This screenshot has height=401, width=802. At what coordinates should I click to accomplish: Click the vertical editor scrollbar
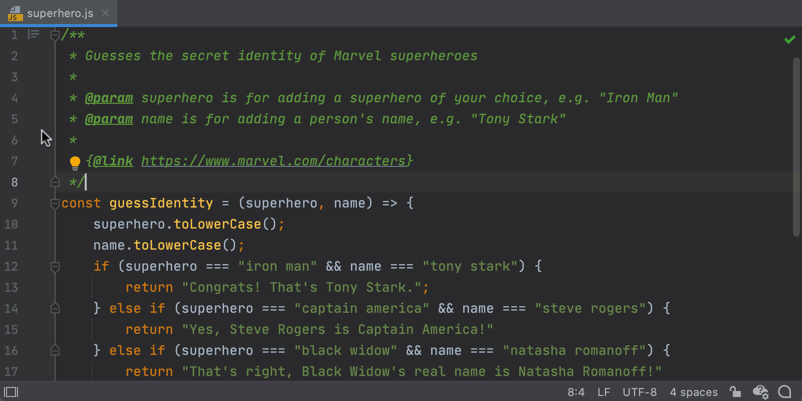point(796,146)
